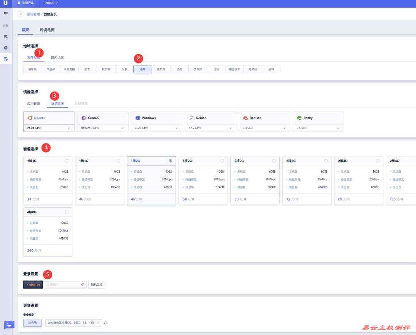Toggle password visibility eye icon
This screenshot has width=416, height=335.
82,285
